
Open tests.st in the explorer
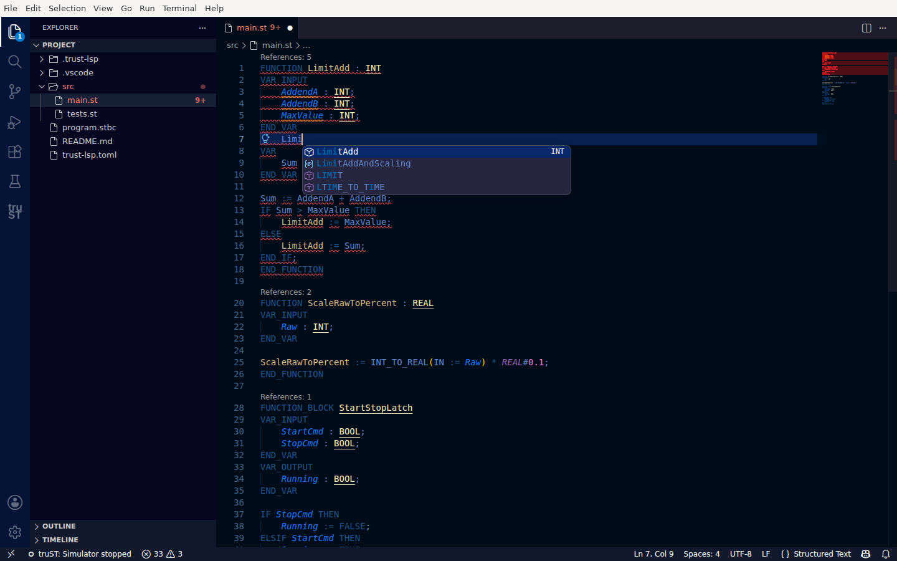click(123, 114)
